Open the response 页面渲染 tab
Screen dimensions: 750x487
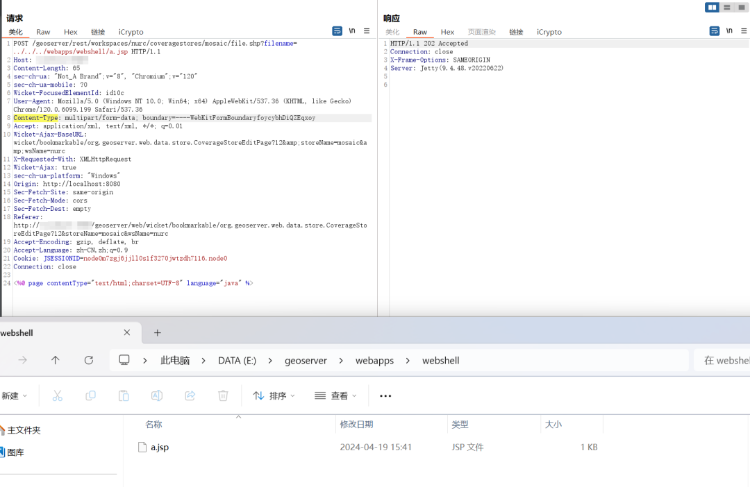tap(482, 32)
